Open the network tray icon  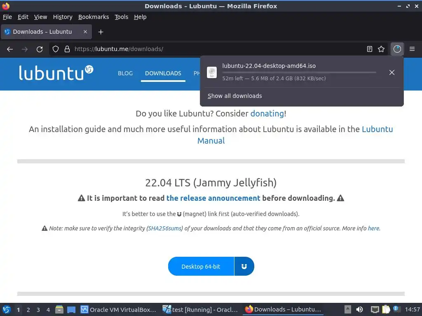tap(375, 309)
